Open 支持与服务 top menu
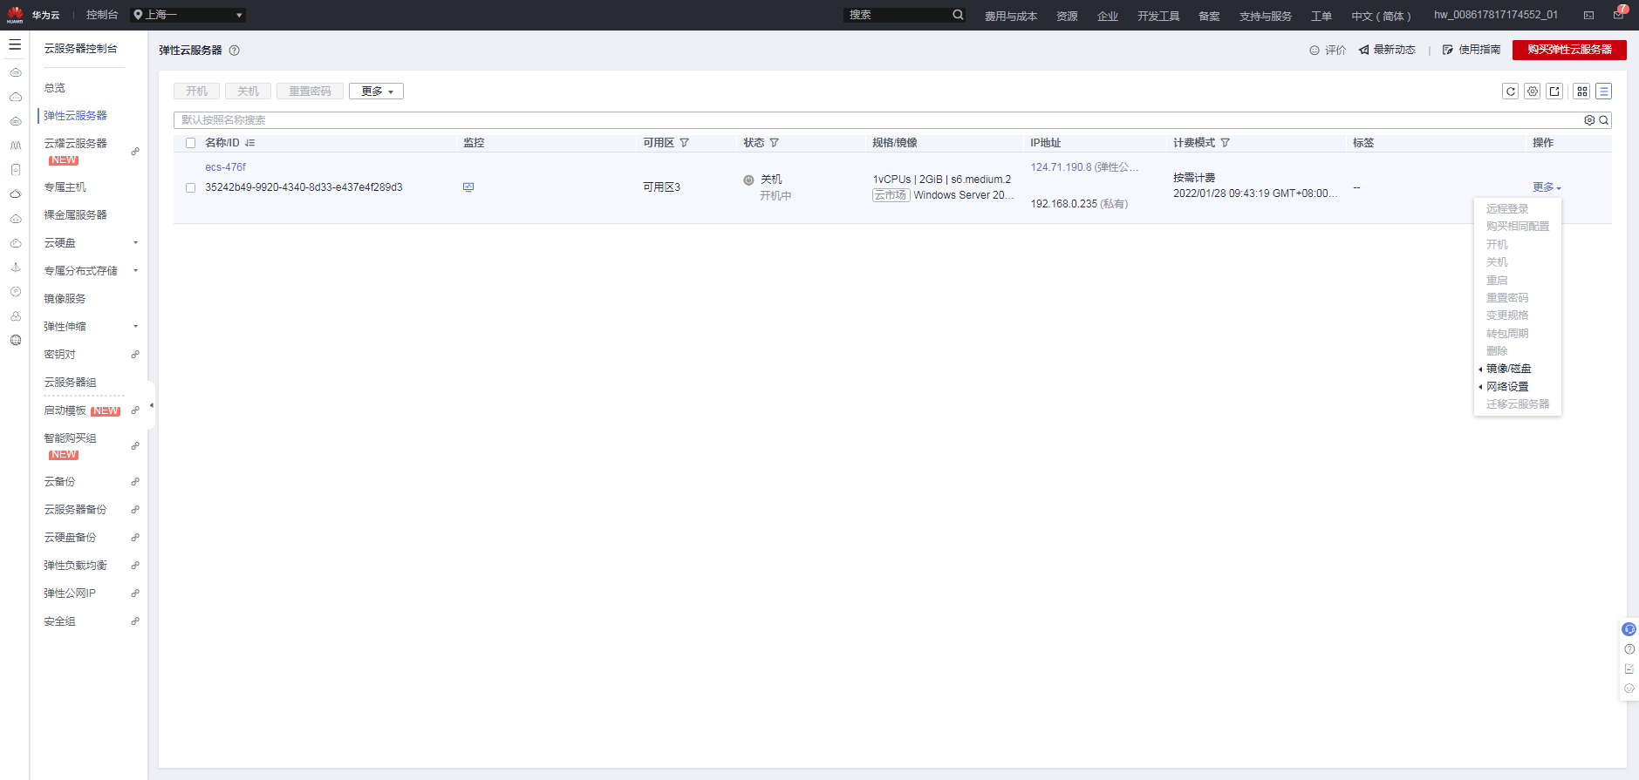The image size is (1639, 780). click(x=1266, y=16)
